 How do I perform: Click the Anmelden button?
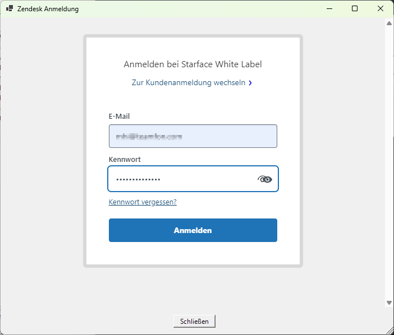pyautogui.click(x=193, y=230)
